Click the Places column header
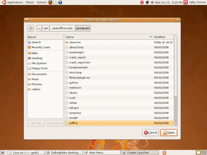 [x=45, y=37]
